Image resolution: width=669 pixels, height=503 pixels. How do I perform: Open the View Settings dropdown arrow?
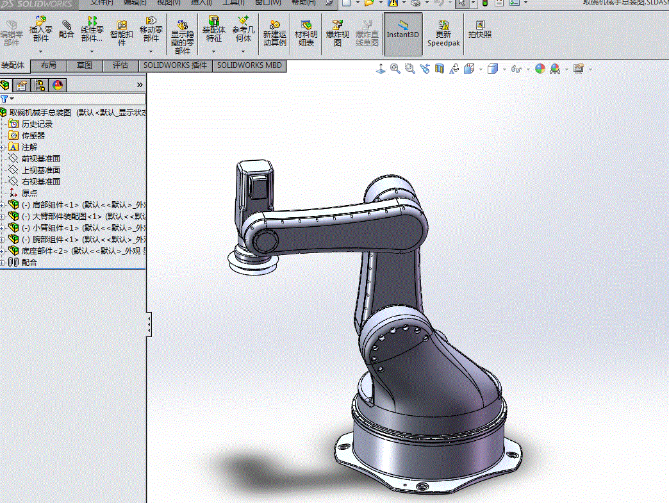point(590,69)
